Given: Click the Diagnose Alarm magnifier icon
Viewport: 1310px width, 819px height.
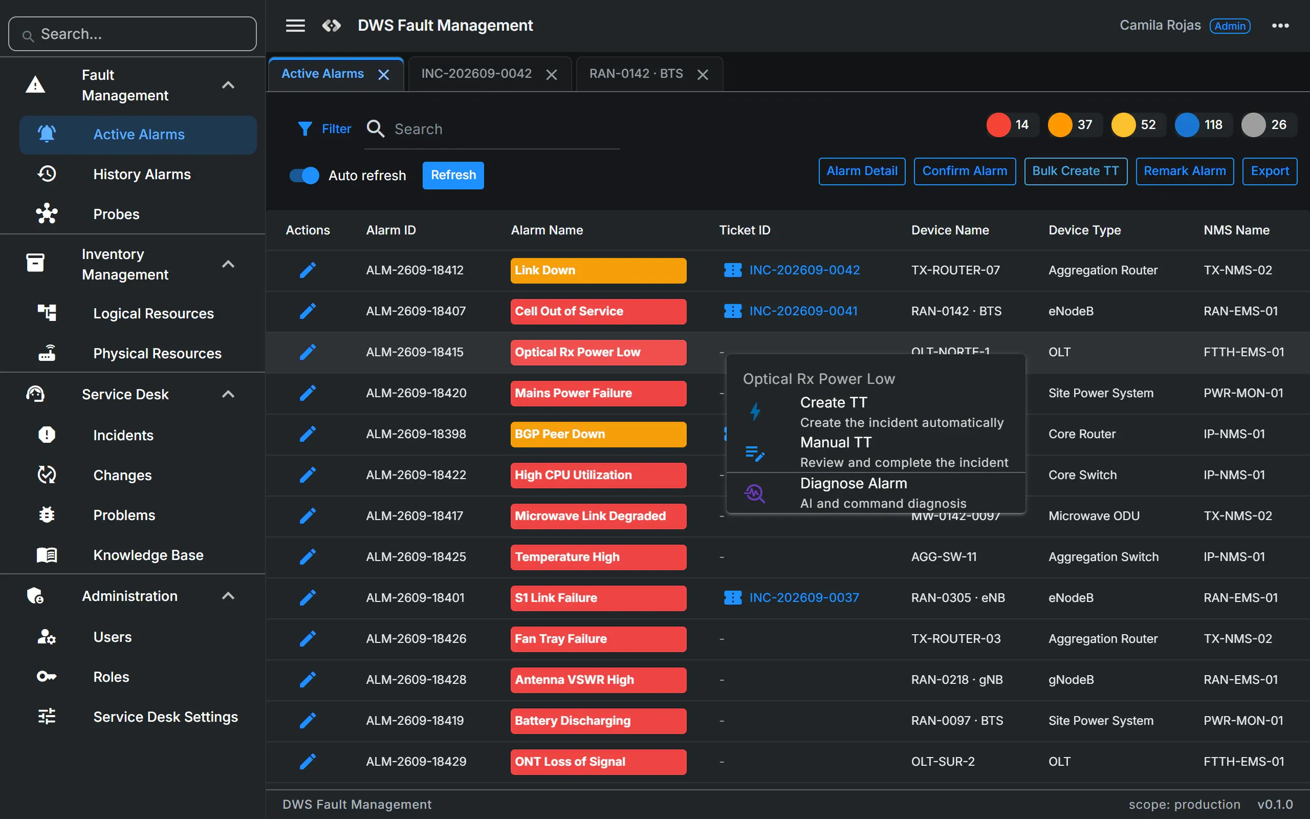Looking at the screenshot, I should (755, 493).
